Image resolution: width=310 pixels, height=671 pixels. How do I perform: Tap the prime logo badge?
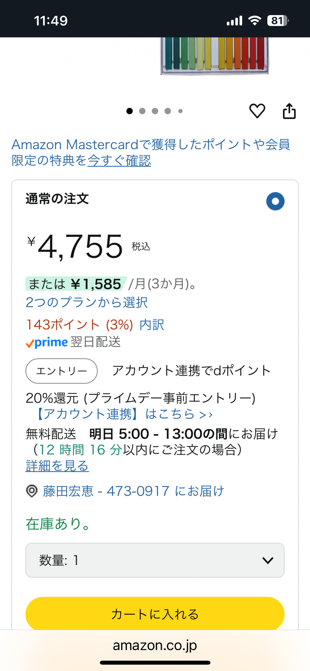(x=47, y=343)
